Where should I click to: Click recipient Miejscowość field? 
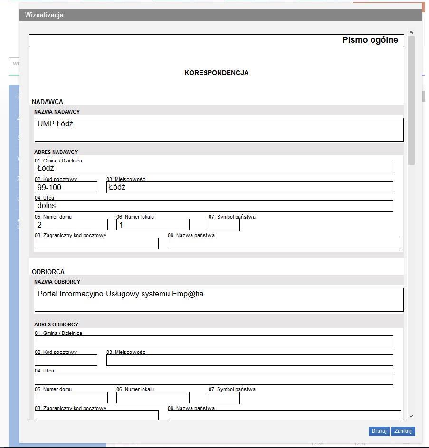(250, 360)
